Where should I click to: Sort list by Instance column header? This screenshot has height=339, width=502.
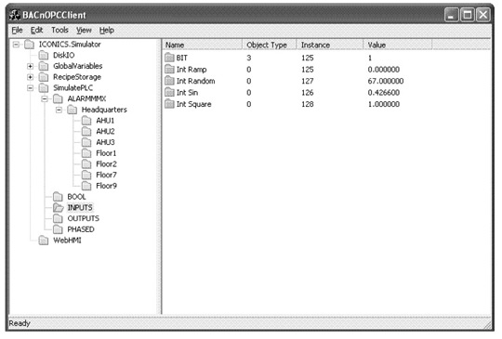point(330,46)
